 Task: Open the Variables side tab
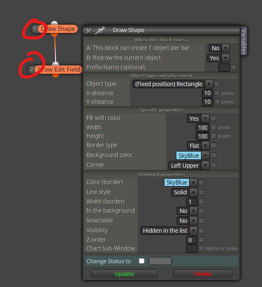pos(243,41)
